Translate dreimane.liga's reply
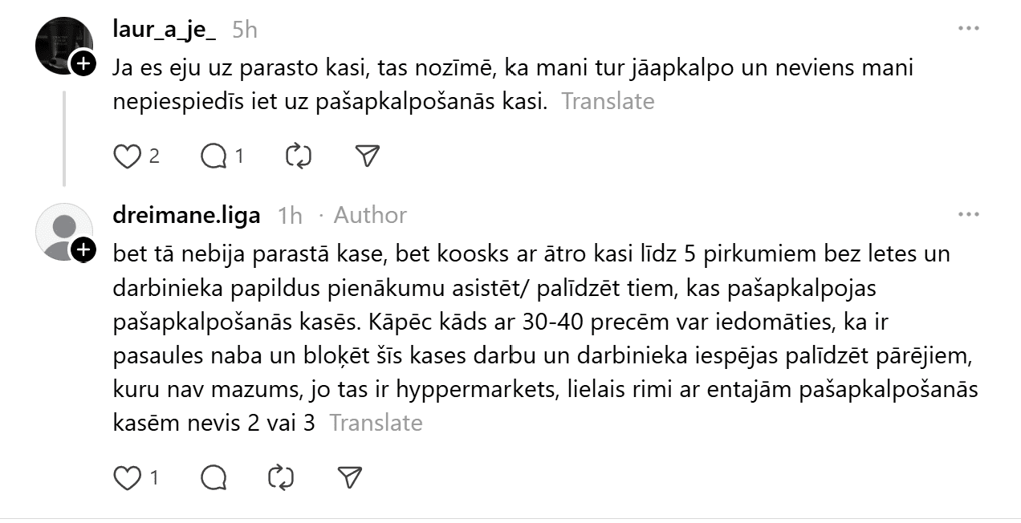The width and height of the screenshot is (1021, 523). coord(376,423)
